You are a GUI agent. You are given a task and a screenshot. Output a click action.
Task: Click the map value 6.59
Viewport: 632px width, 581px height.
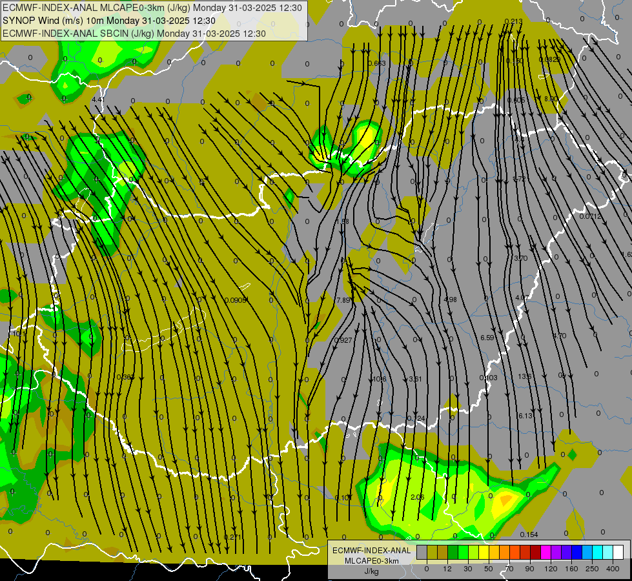487,338
